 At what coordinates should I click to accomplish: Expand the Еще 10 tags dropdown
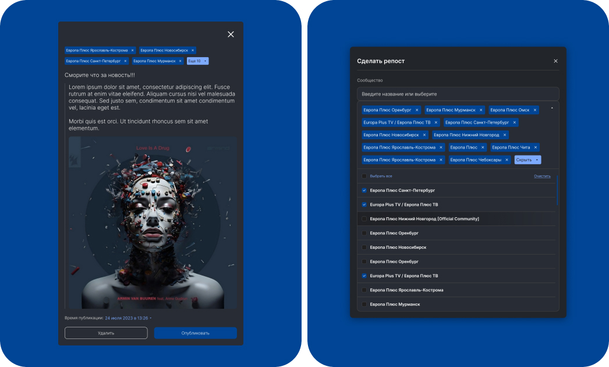pos(198,61)
